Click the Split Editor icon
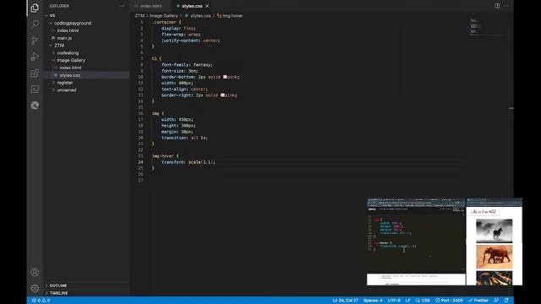Screen dimensions: 541x304 point(497,6)
